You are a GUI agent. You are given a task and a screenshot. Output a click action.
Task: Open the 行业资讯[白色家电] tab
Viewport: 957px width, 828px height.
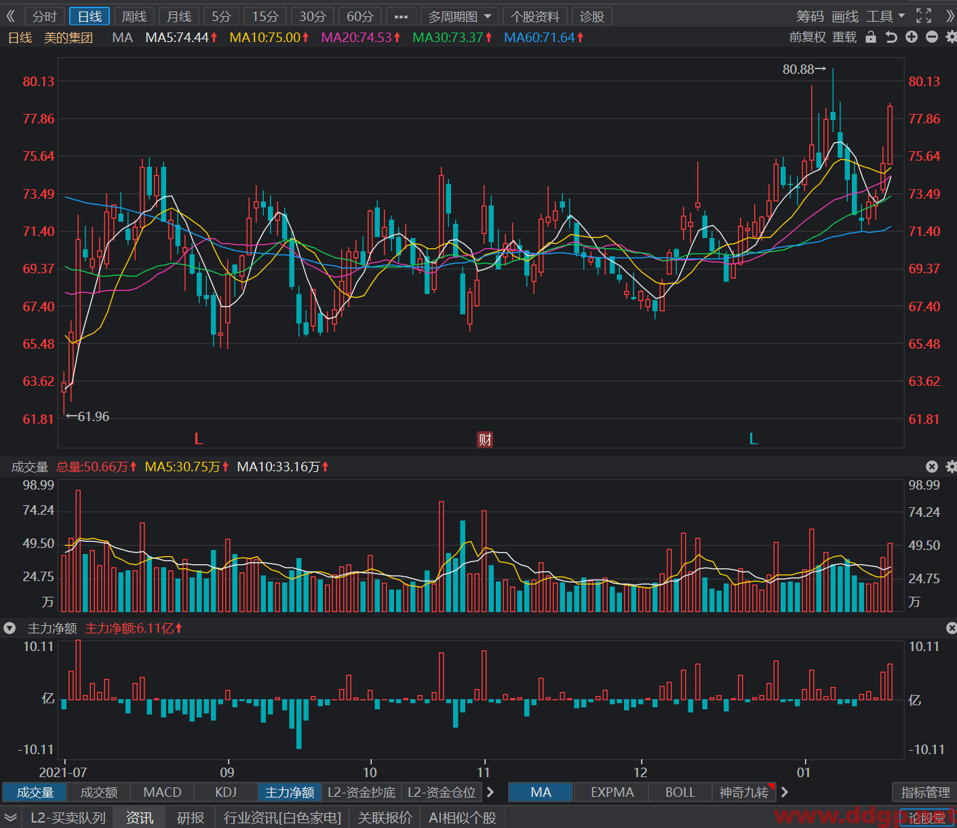pos(282,818)
